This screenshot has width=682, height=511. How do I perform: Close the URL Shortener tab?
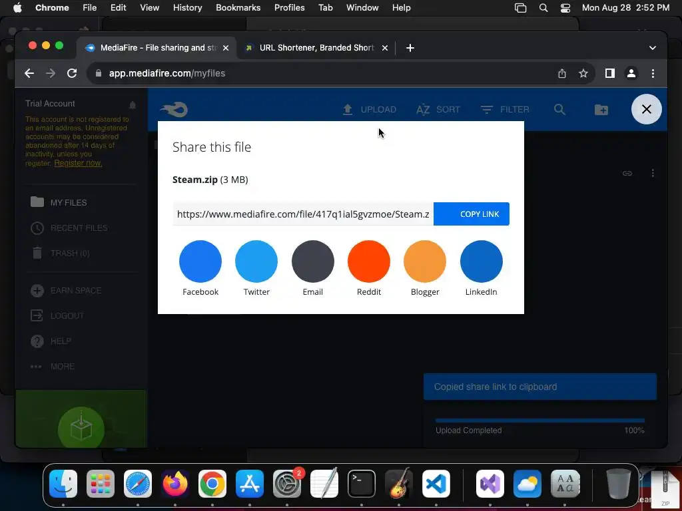click(x=384, y=48)
